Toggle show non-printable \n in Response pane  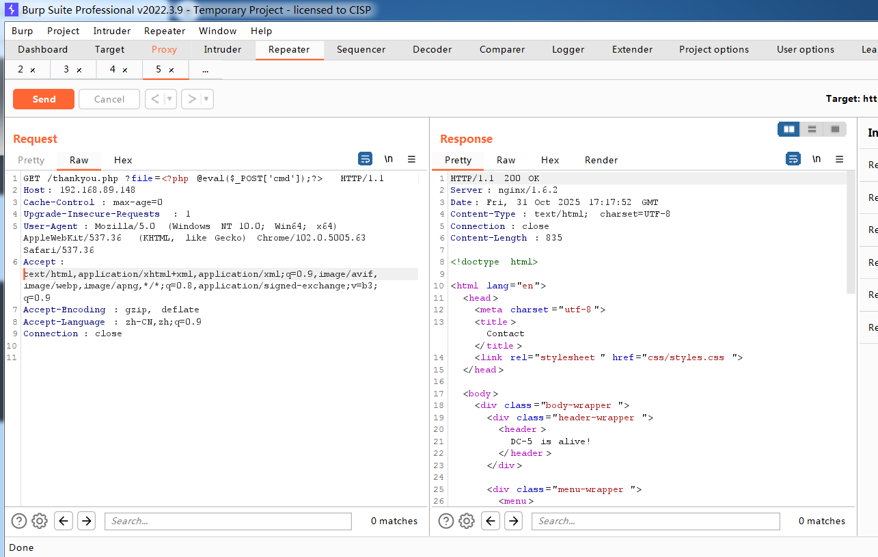coord(817,159)
